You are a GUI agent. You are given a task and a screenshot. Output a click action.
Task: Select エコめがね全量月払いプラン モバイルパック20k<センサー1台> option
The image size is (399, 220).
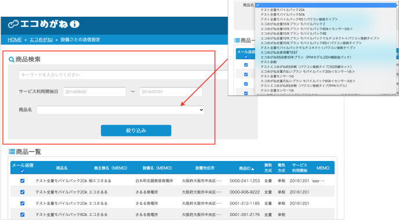click(x=307, y=72)
